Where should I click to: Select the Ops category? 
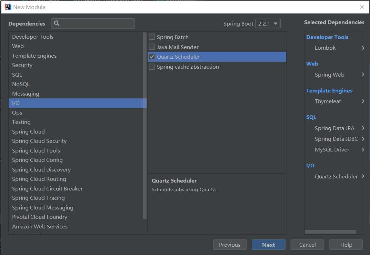[x=76, y=112]
